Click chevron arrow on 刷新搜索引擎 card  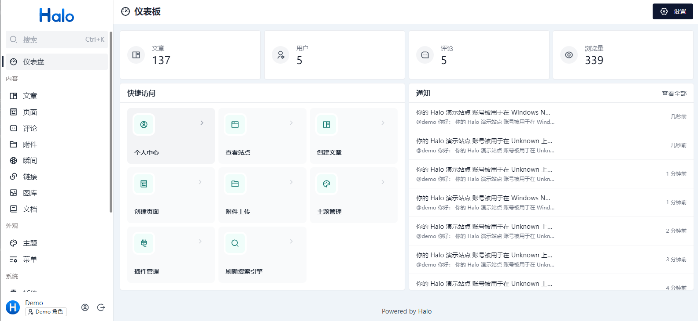tap(291, 242)
